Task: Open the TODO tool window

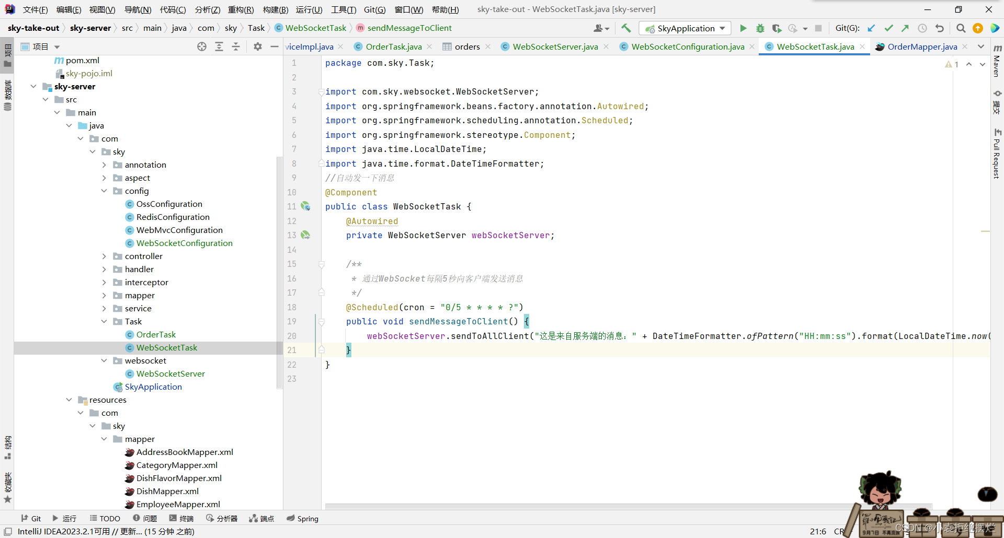Action: (105, 518)
